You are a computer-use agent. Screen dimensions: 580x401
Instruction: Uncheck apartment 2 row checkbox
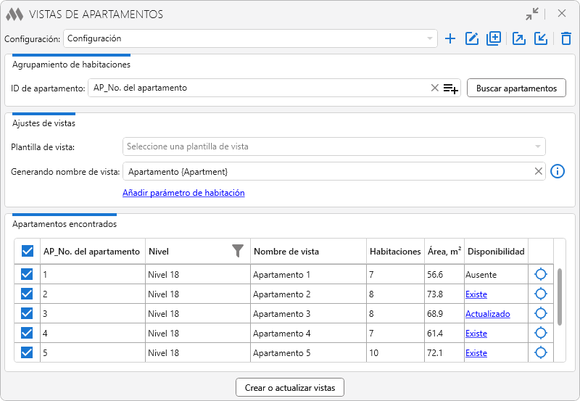click(27, 294)
